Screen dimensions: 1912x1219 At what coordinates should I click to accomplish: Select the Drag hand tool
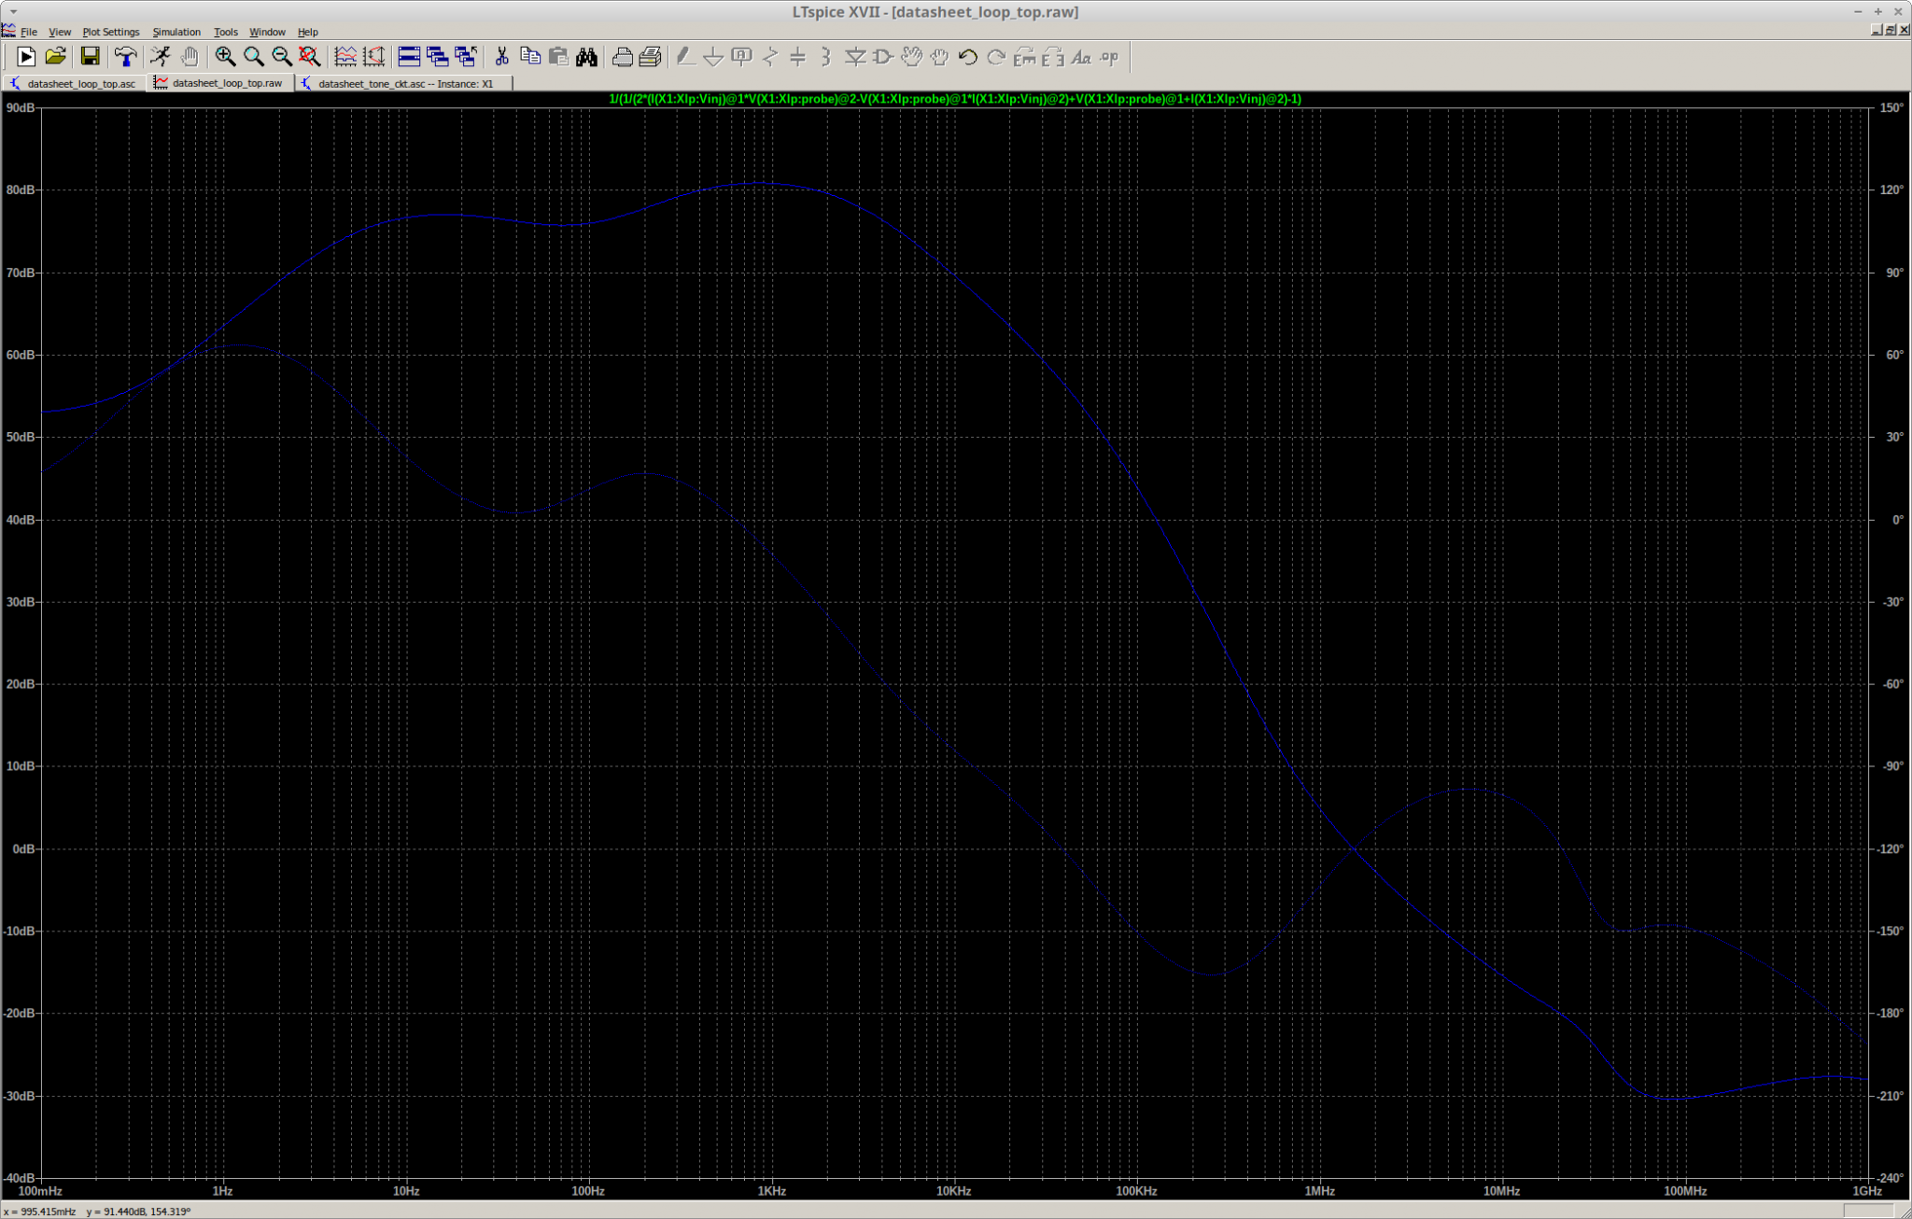click(939, 57)
